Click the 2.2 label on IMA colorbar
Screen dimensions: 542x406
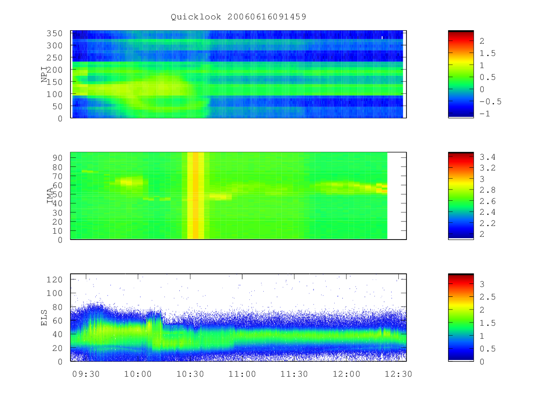click(x=488, y=223)
